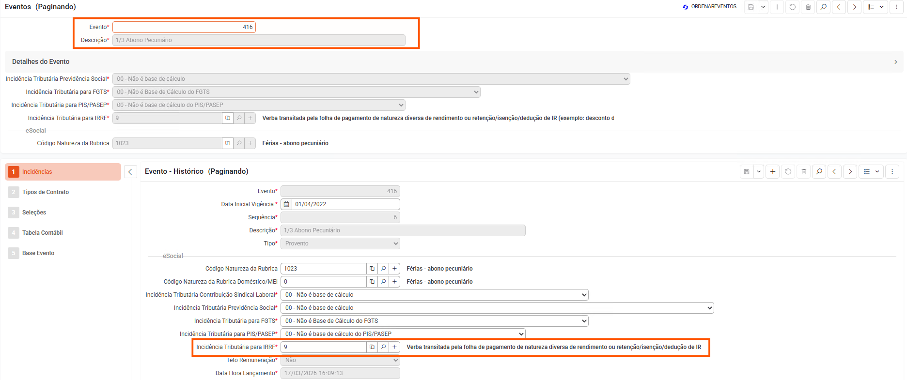Open historical Incidência Tributária Previdência Social dropdown
Viewport: 907px width, 380px height.
(497, 308)
